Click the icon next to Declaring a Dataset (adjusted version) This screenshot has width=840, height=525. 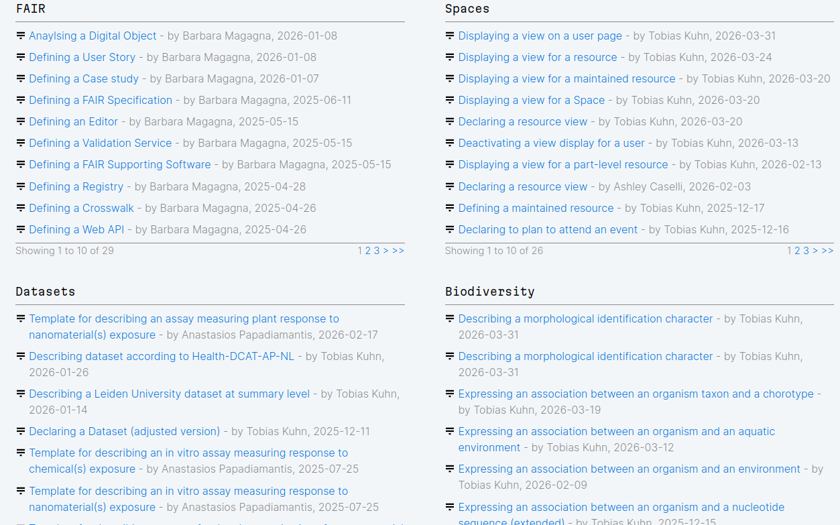(21, 432)
